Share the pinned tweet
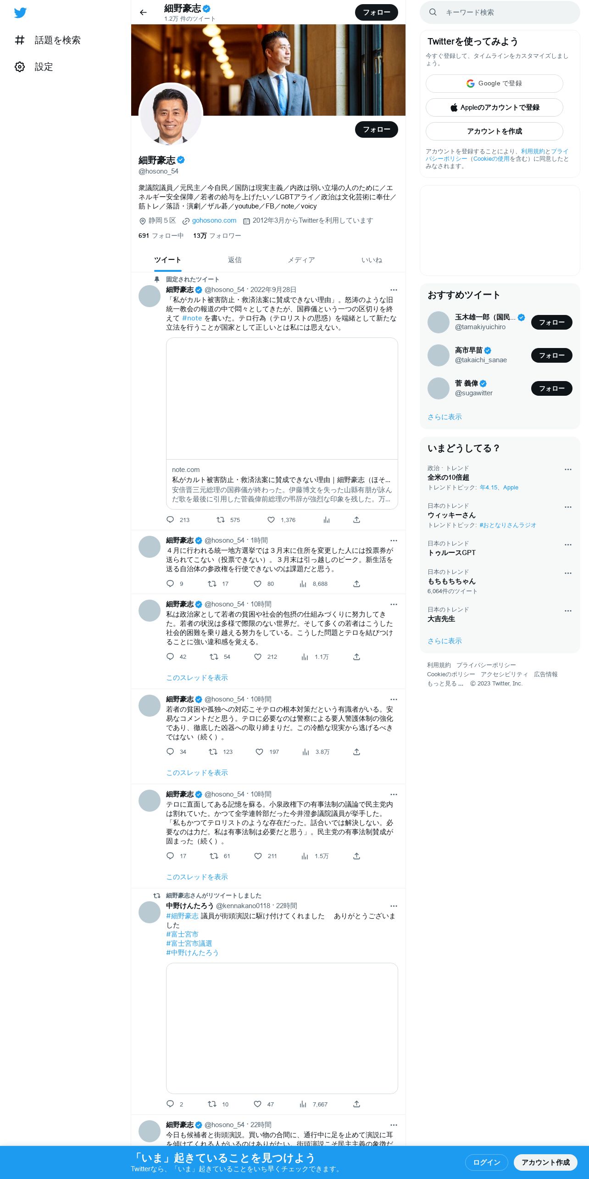The height and width of the screenshot is (1179, 589). (356, 520)
